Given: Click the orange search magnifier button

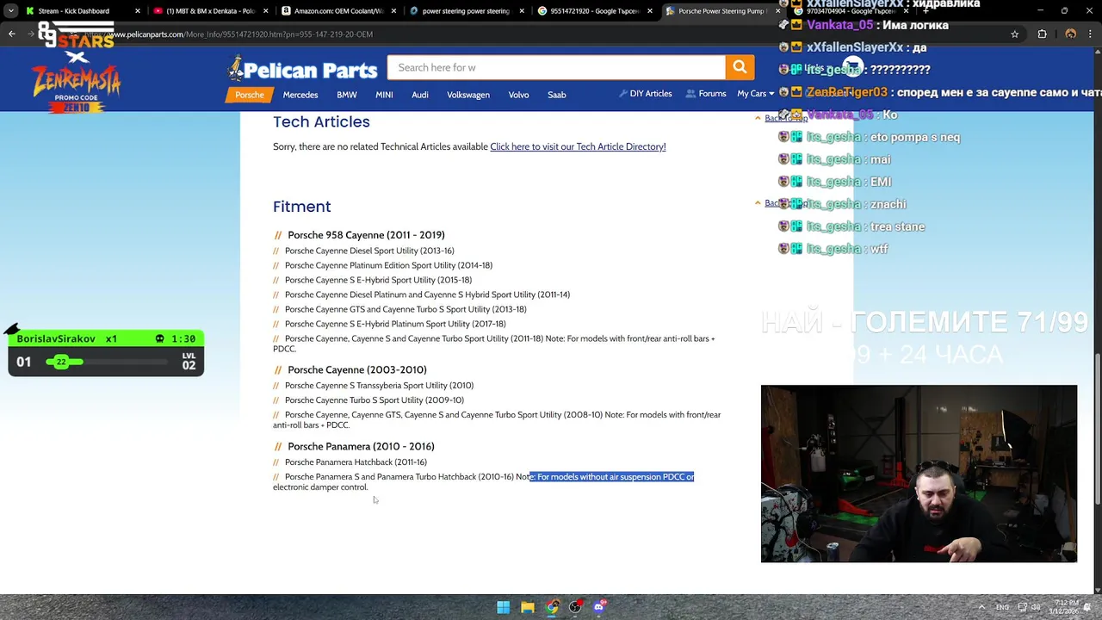Looking at the screenshot, I should click(x=740, y=67).
